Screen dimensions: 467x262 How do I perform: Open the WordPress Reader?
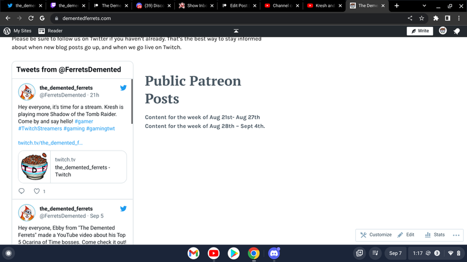(x=50, y=31)
